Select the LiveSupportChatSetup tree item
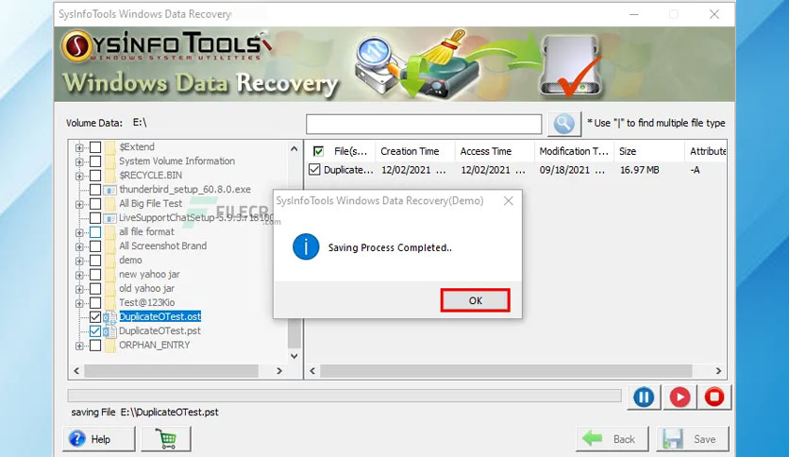The image size is (789, 457). click(196, 218)
